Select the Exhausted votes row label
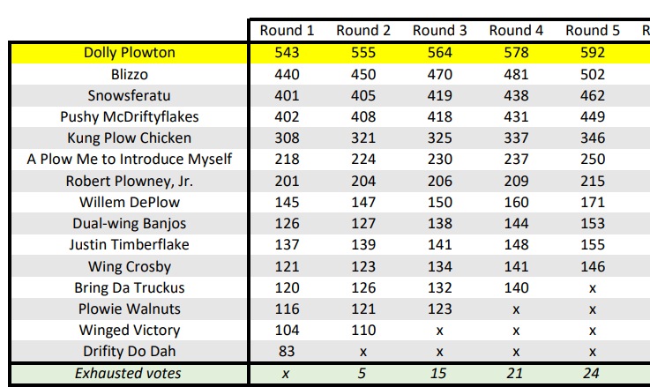 pyautogui.click(x=128, y=373)
